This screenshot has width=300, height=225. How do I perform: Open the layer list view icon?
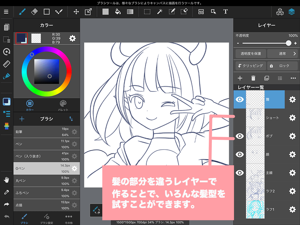[280, 78]
